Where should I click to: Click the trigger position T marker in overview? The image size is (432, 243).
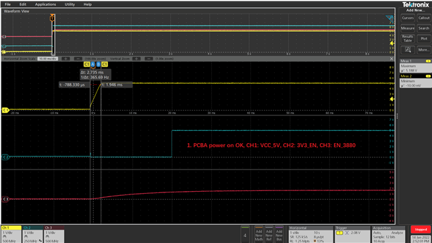[52, 18]
